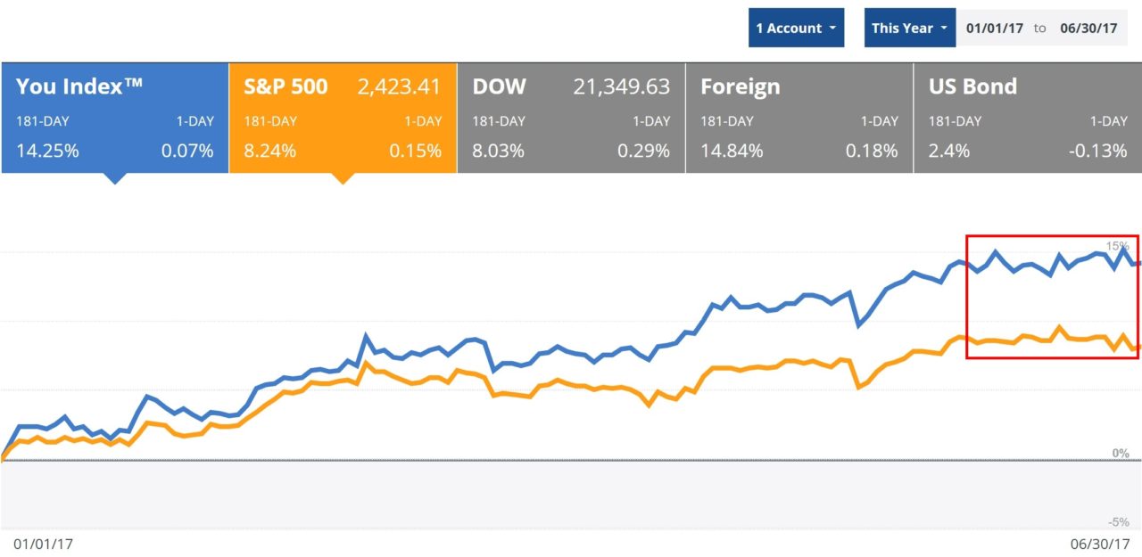Open the This Year range dropdown
1142x557 pixels.
[x=909, y=29]
